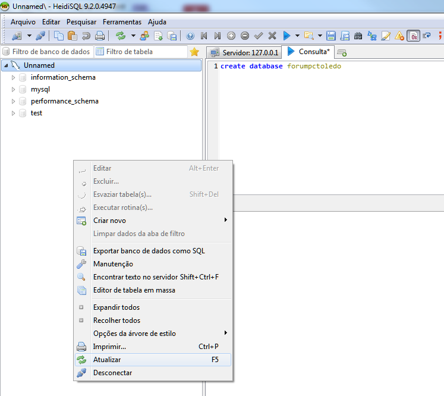The height and width of the screenshot is (396, 444).
Task: Click the yellow star favorites icon
Action: 194,52
